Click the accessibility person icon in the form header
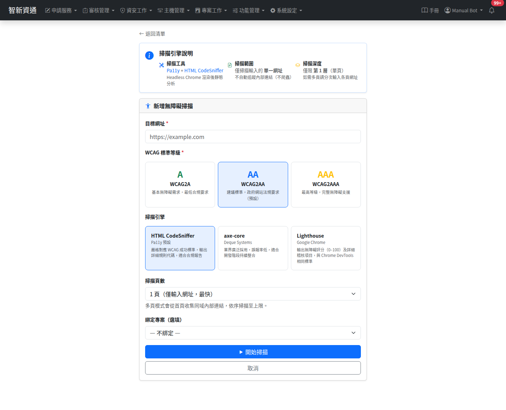This screenshot has width=506, height=410. (148, 106)
